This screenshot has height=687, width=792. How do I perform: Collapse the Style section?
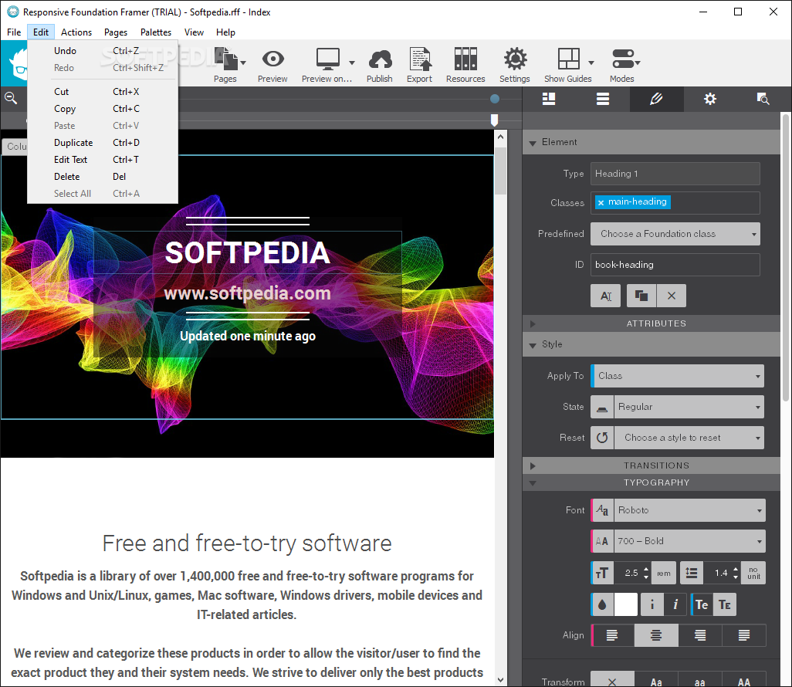[x=533, y=345]
